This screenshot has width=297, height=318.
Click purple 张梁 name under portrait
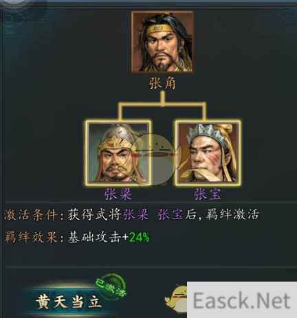pyautogui.click(x=118, y=194)
